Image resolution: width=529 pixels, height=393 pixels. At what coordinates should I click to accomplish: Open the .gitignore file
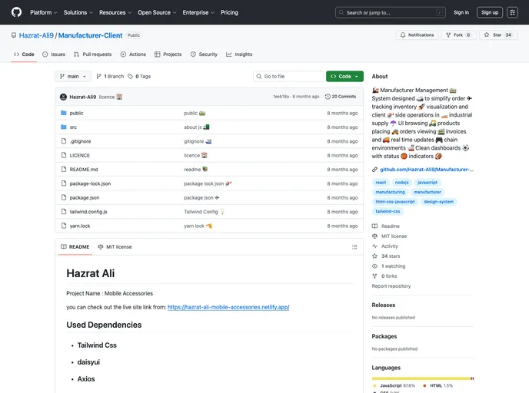[x=80, y=141]
